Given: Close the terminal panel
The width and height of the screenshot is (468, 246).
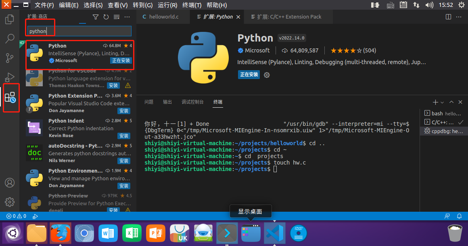Looking at the screenshot, I should pos(460,102).
